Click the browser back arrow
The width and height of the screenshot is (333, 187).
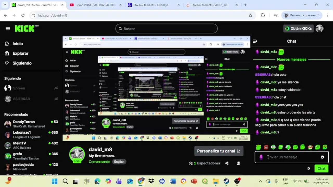tap(5, 15)
